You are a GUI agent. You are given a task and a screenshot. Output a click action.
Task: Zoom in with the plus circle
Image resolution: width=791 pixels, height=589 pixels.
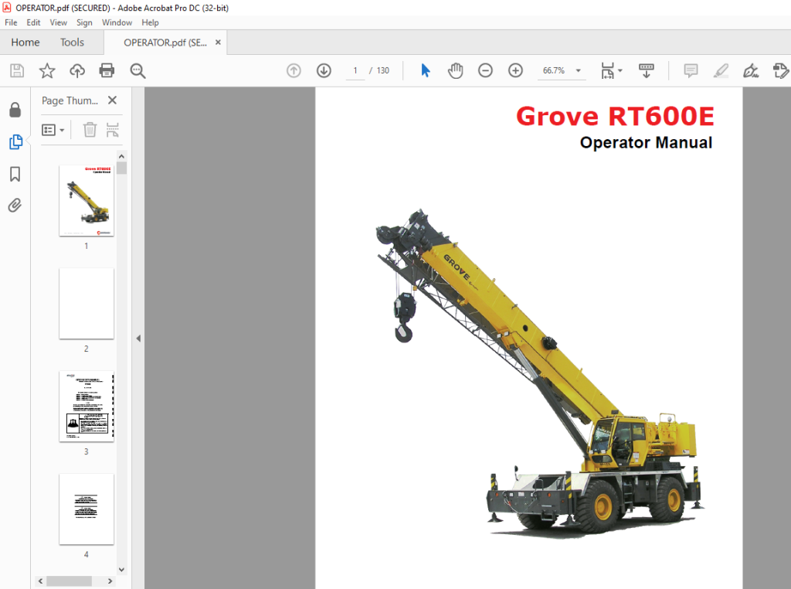click(x=515, y=70)
